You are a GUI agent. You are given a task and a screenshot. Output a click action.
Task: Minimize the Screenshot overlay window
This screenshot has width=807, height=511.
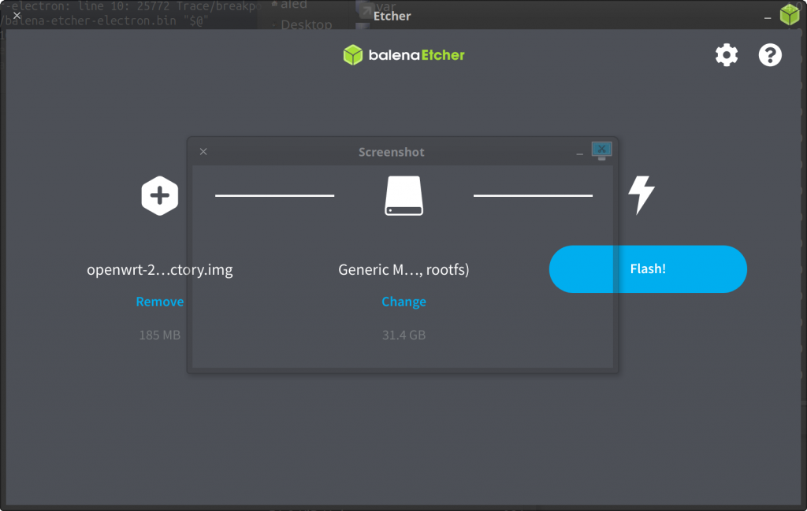tap(579, 154)
